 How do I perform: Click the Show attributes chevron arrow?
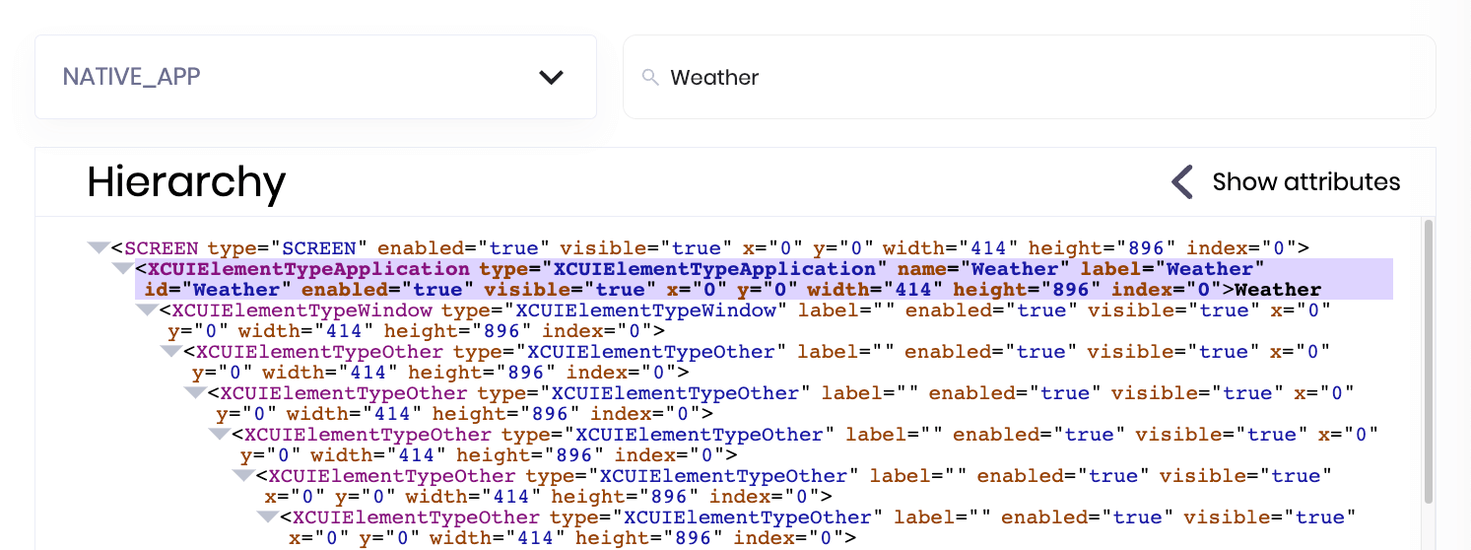point(1182,182)
